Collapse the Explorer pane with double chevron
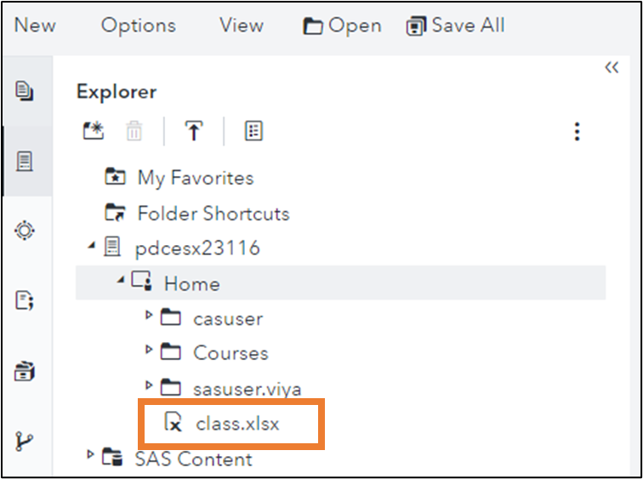This screenshot has height=479, width=643. pos(612,68)
